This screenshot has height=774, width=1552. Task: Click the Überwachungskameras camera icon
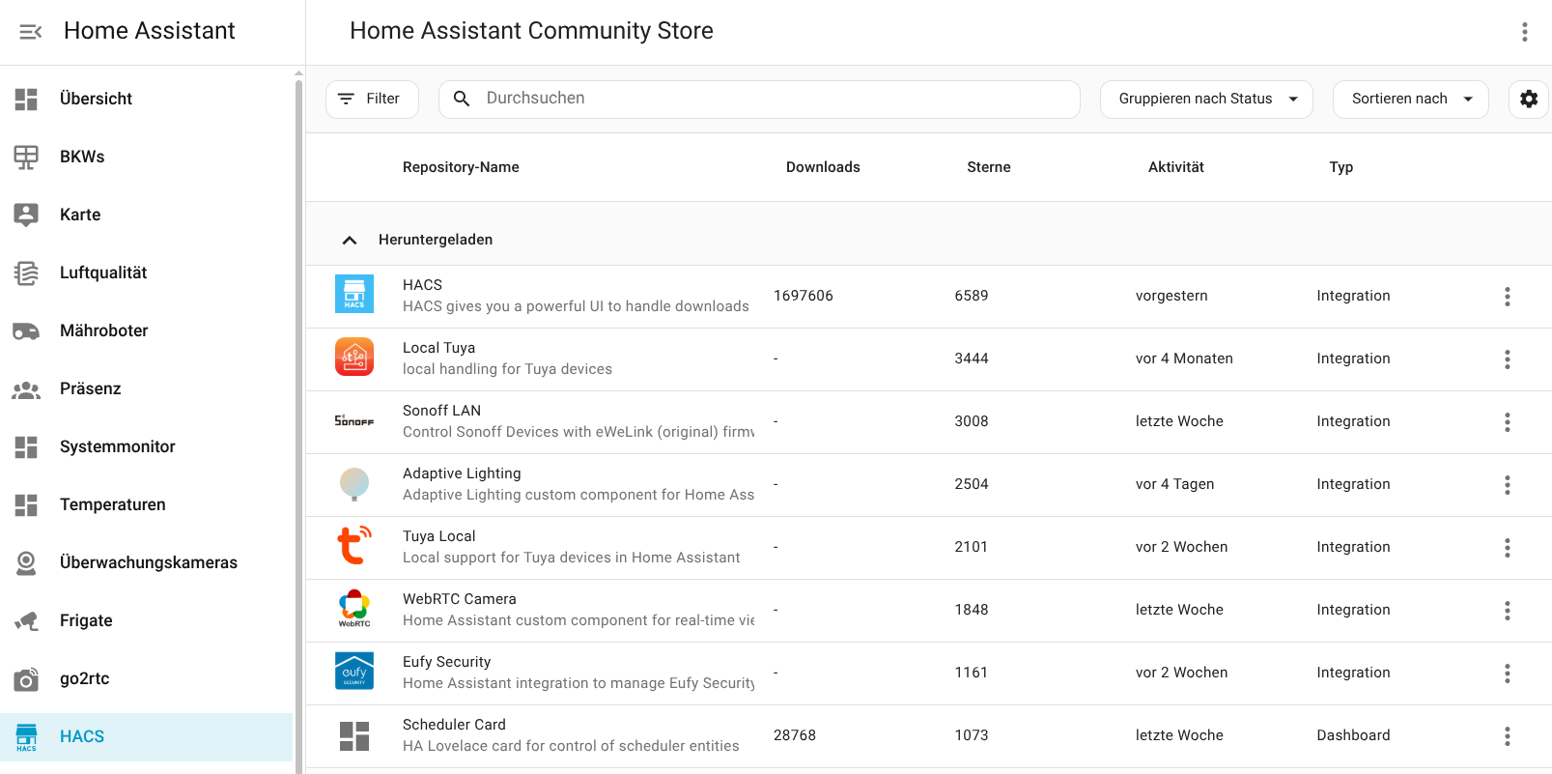[26, 562]
